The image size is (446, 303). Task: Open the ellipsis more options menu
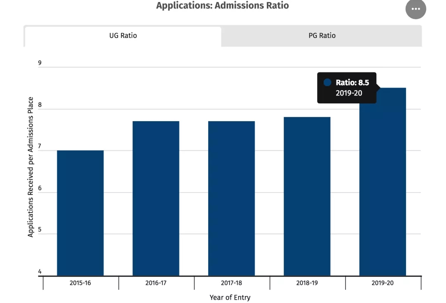[x=415, y=9]
